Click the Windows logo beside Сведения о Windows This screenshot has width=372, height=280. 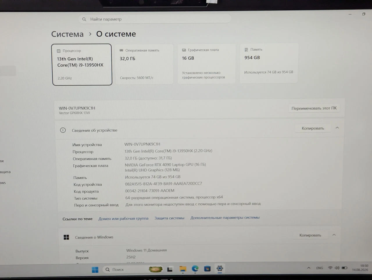pos(66,237)
